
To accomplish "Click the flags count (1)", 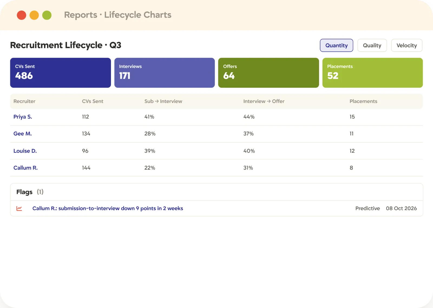I will click(x=40, y=192).
